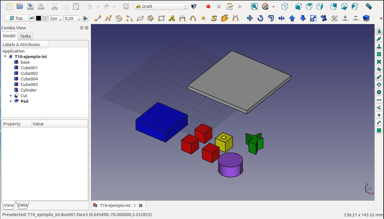Click the Top working plane button
Screen dimensions: 384x219
click(x=16, y=18)
